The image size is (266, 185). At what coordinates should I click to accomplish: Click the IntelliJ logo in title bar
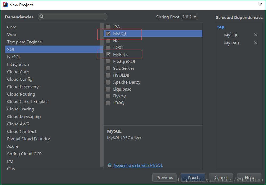pyautogui.click(x=5, y=5)
